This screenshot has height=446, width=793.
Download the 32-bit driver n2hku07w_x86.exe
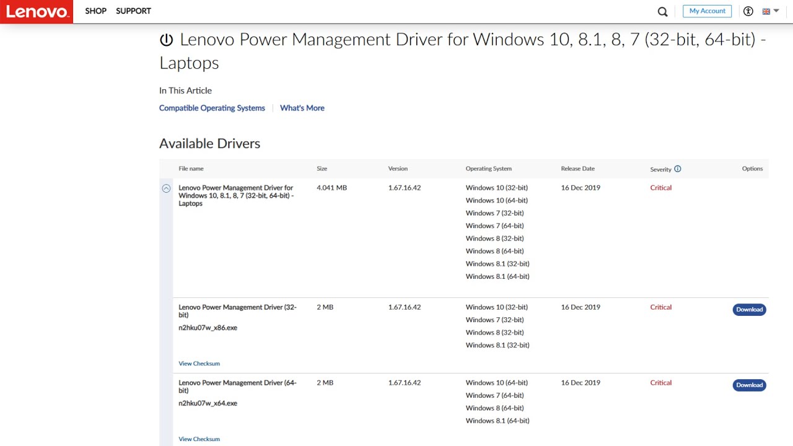[x=749, y=310]
